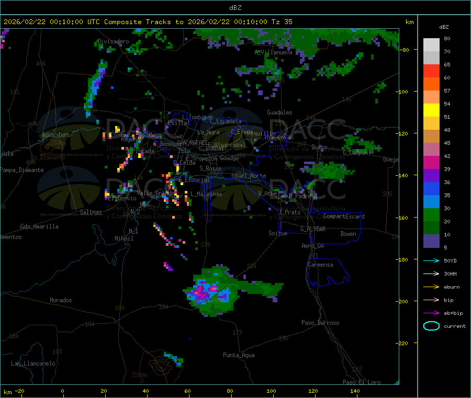Click the La_Nora map label
This screenshot has width=471, height=398.
(x=208, y=132)
